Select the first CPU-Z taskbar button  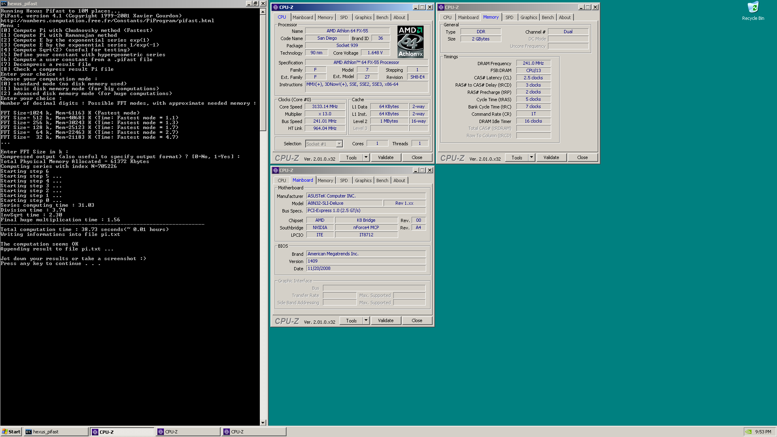pyautogui.click(x=122, y=432)
